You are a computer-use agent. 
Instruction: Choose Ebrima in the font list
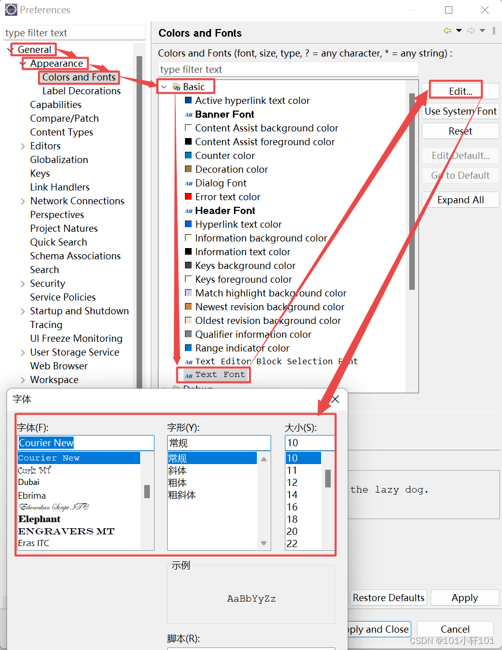click(32, 496)
